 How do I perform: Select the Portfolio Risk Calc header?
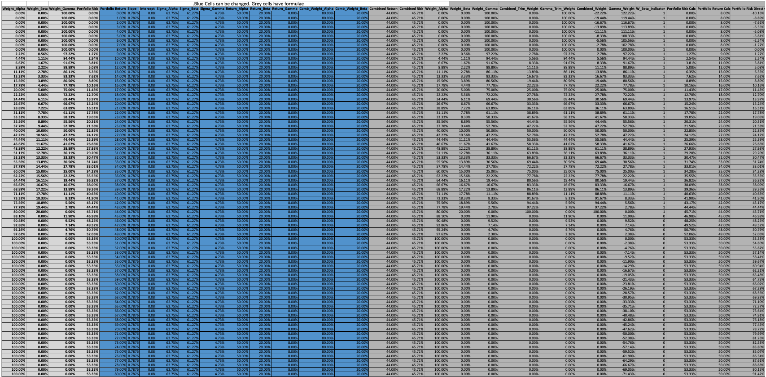click(681, 9)
